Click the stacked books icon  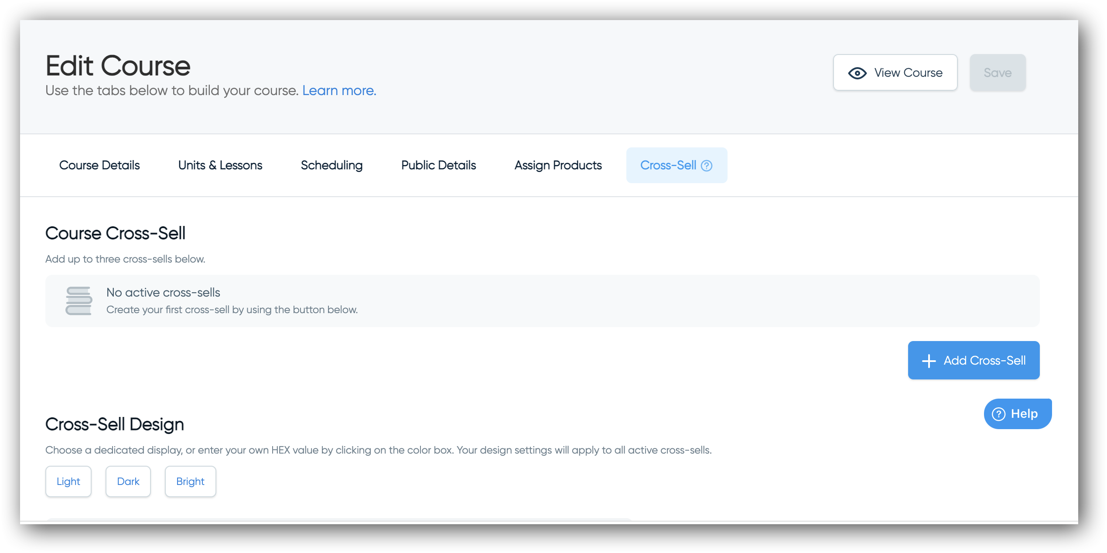tap(79, 301)
